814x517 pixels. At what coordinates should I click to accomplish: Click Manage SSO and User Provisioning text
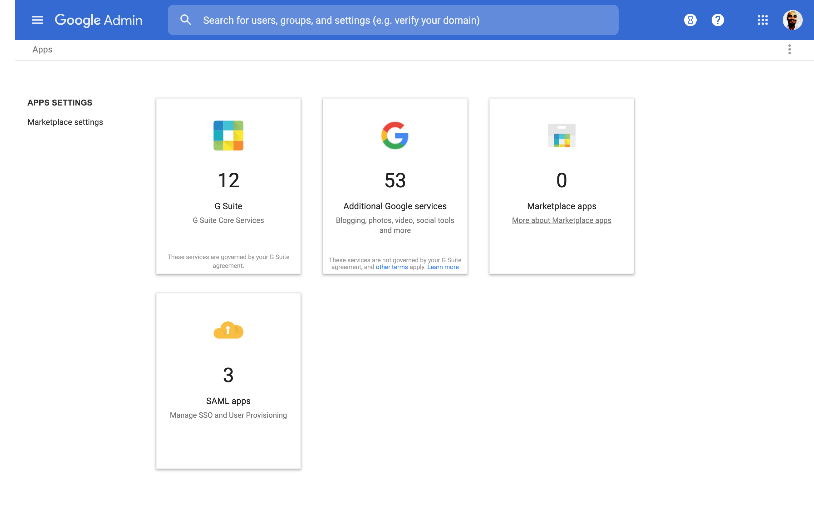(x=228, y=415)
